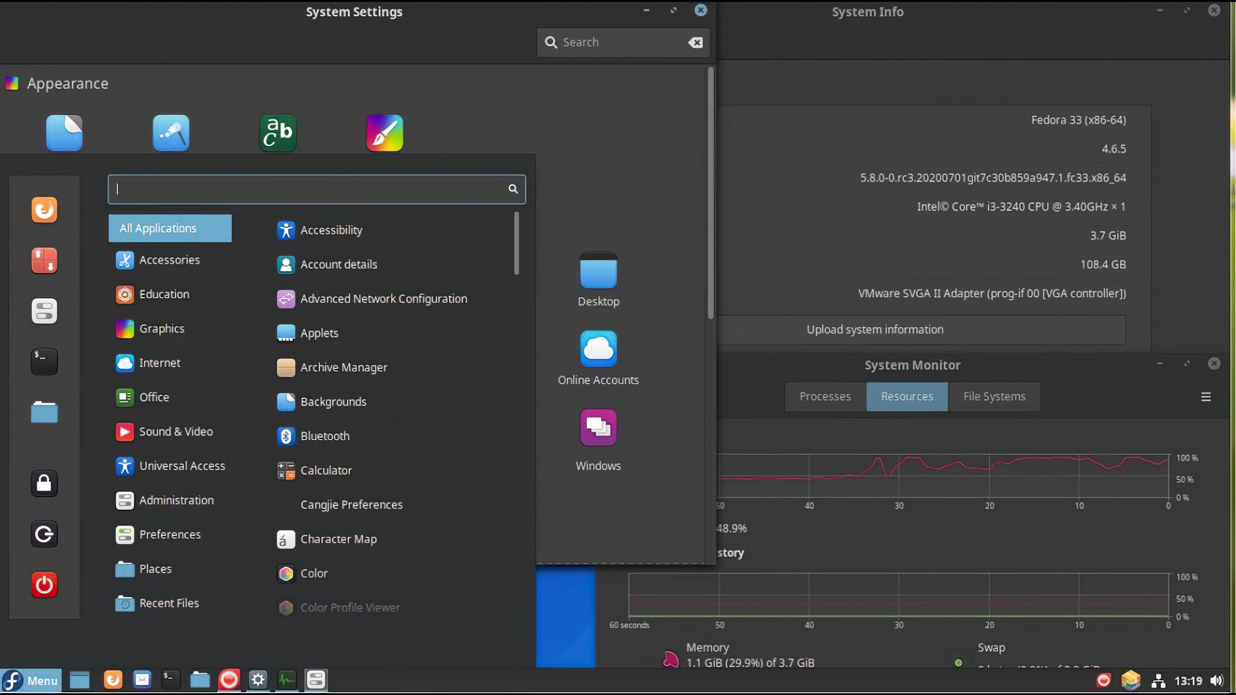Click the volume icon in the panel
This screenshot has width=1236, height=695.
[x=1217, y=681]
